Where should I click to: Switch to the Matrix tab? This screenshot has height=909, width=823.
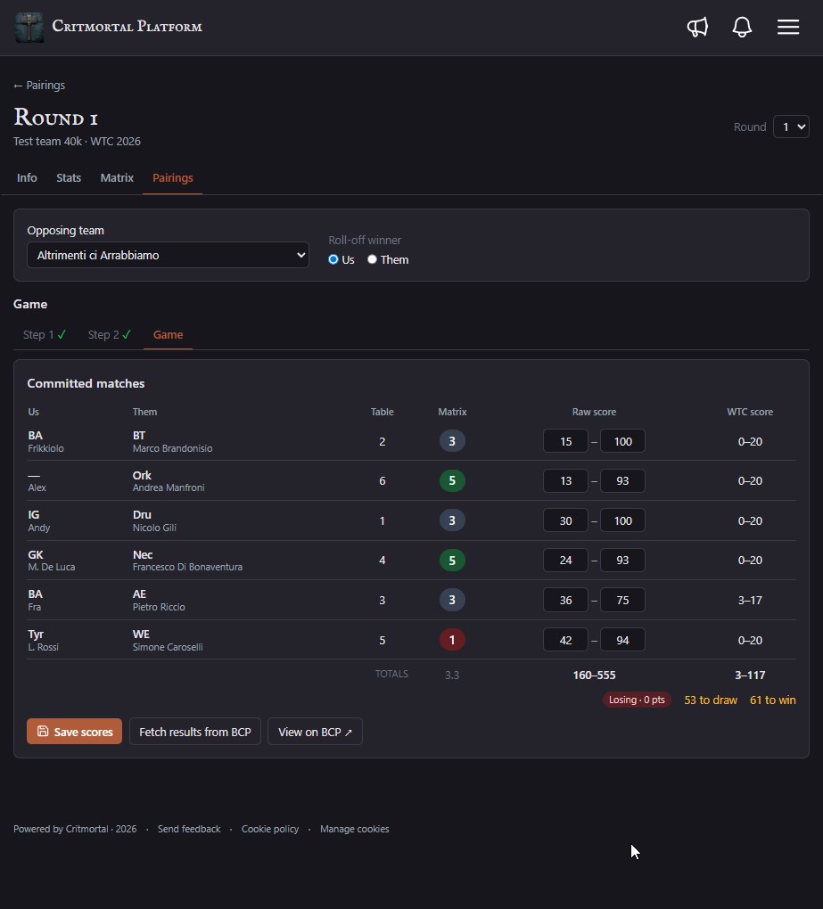click(117, 178)
